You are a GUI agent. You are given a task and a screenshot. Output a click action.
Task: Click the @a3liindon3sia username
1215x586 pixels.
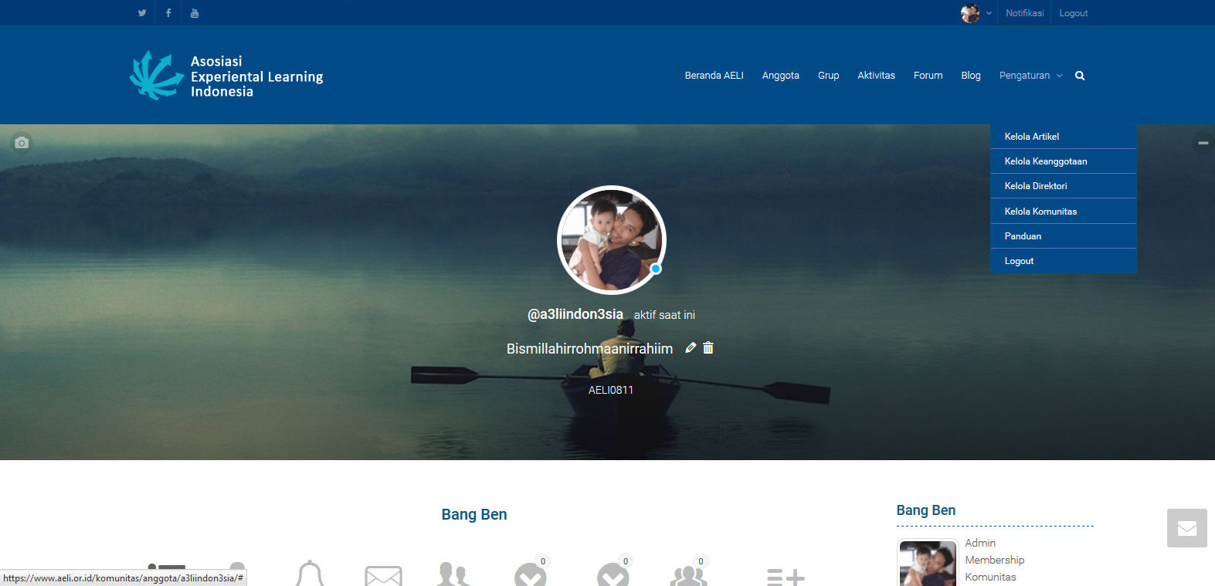point(575,314)
